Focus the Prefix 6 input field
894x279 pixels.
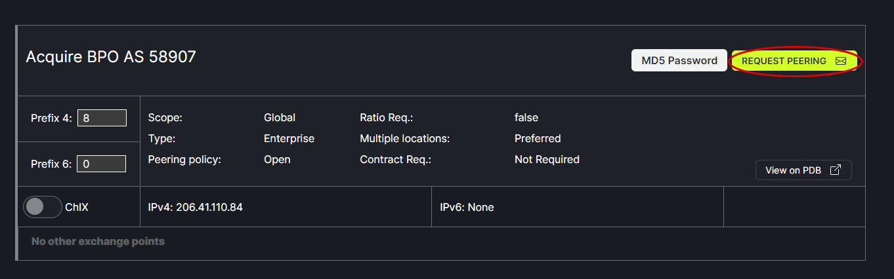click(102, 164)
